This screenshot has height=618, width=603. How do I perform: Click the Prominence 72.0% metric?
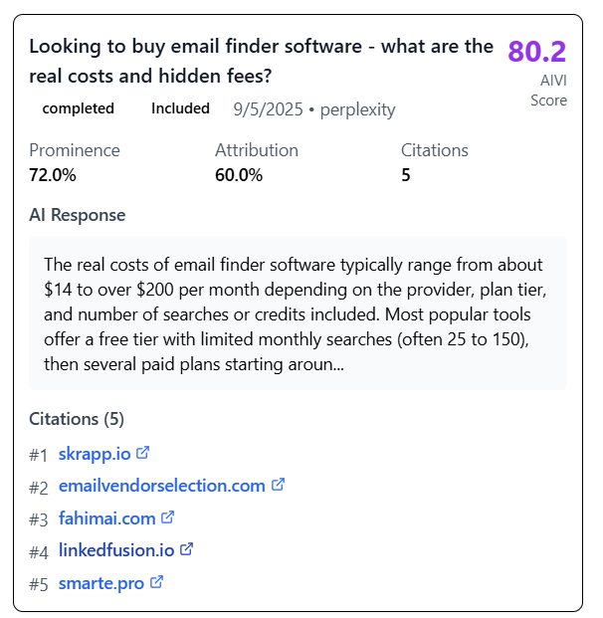click(x=75, y=162)
